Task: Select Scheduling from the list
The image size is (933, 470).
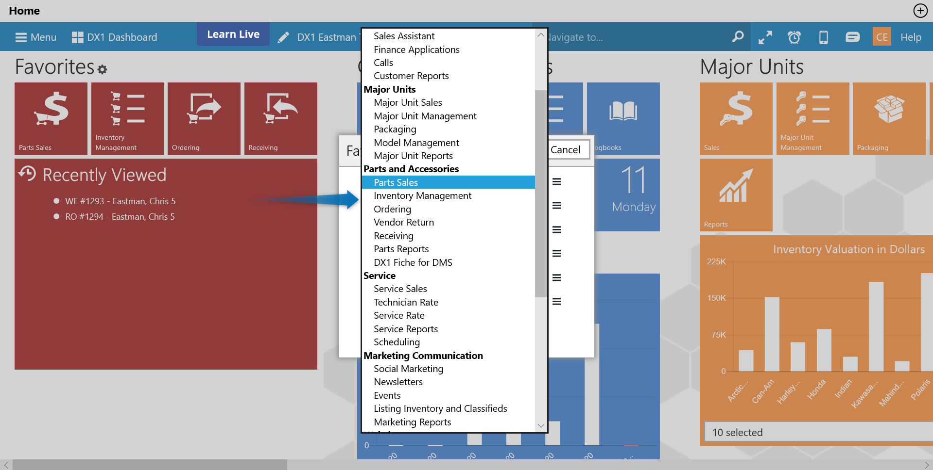Action: pos(449,342)
